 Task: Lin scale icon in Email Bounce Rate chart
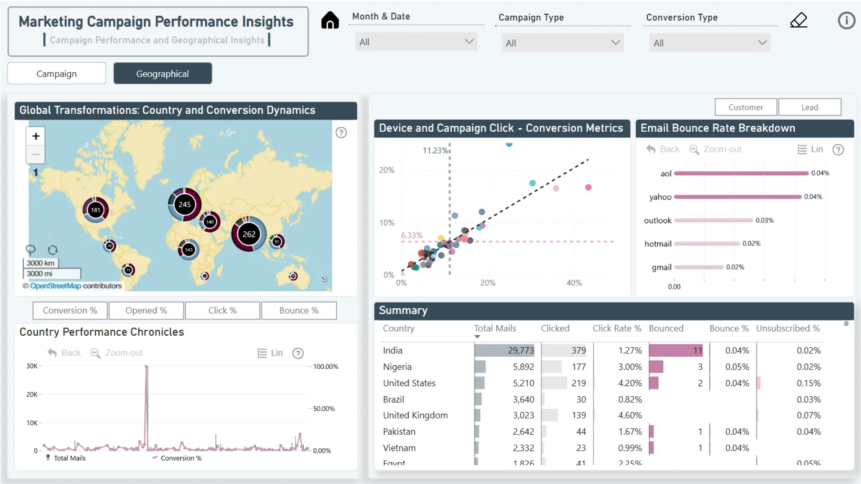point(802,149)
